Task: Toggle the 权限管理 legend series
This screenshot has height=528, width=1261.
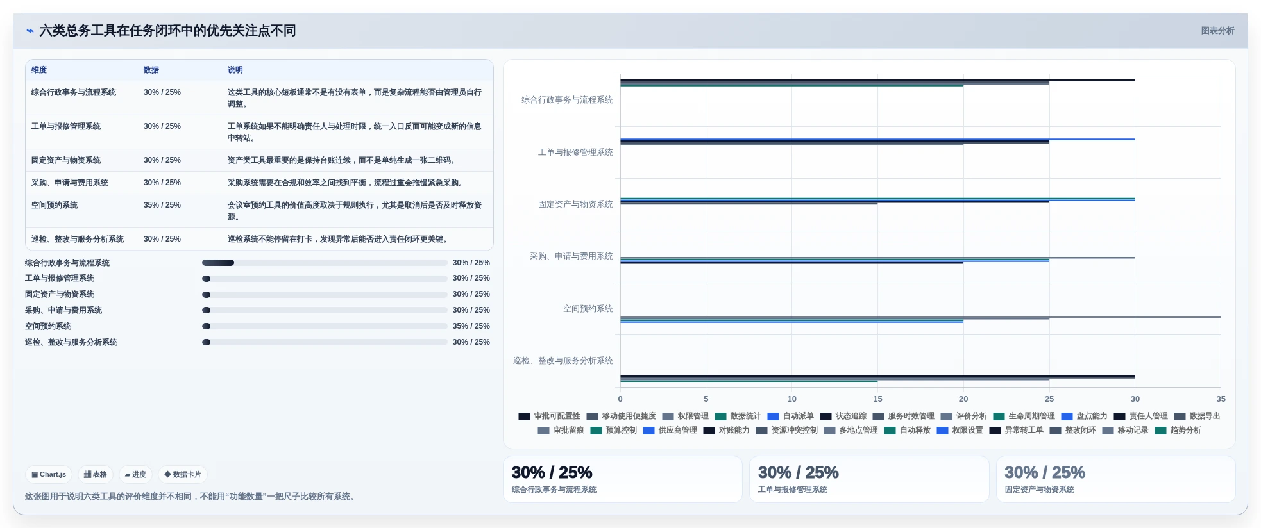Action: (685, 417)
